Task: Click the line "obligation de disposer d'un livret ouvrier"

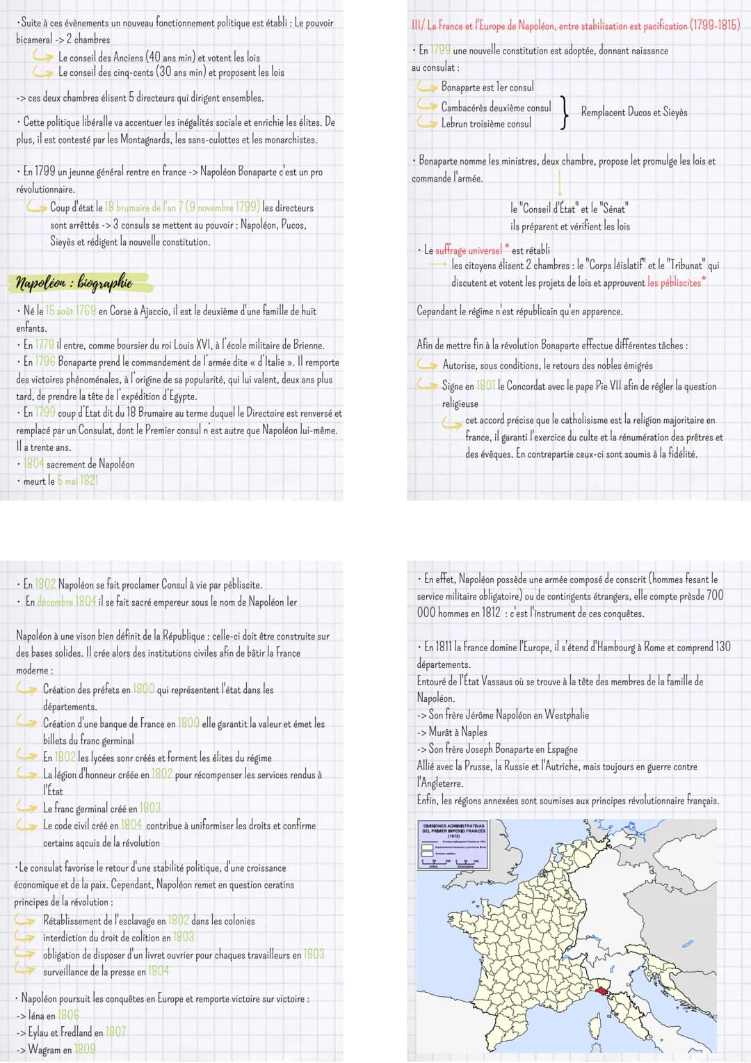Action: (184, 954)
